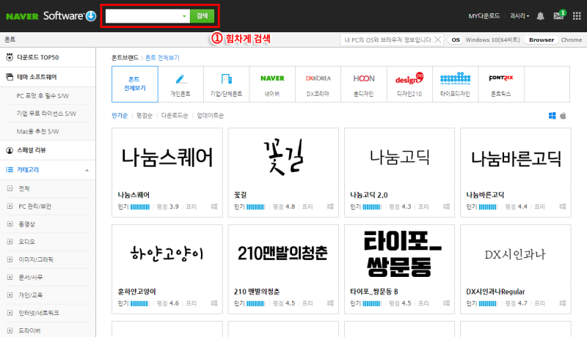Viewport: 587px width, 337px height.
Task: Click the 나눔고딕 2.0 font title
Action: coord(369,195)
